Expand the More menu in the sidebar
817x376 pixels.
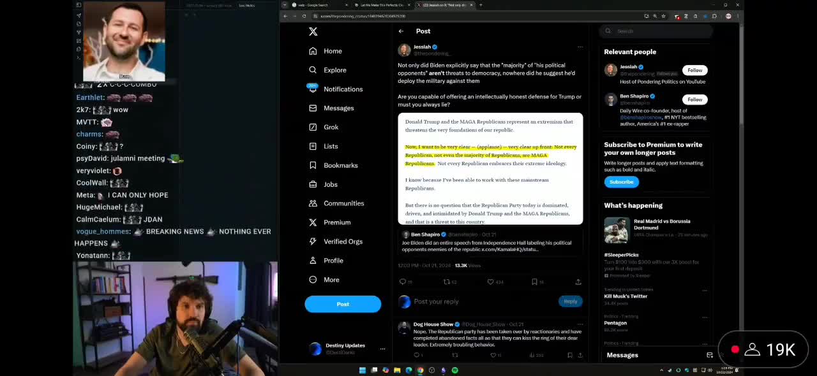click(x=331, y=280)
